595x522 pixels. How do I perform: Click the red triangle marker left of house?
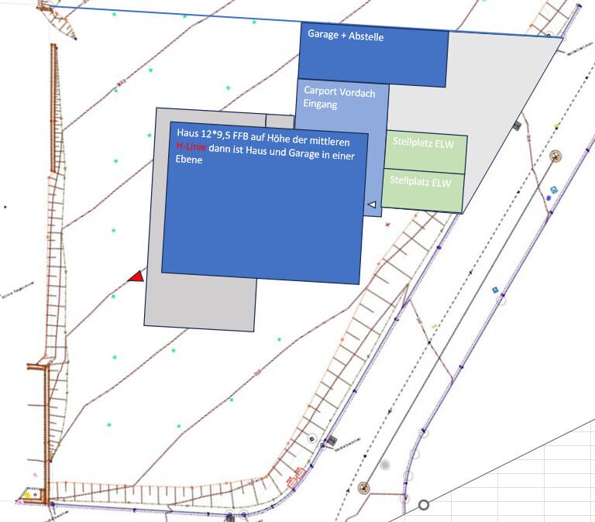pos(136,276)
